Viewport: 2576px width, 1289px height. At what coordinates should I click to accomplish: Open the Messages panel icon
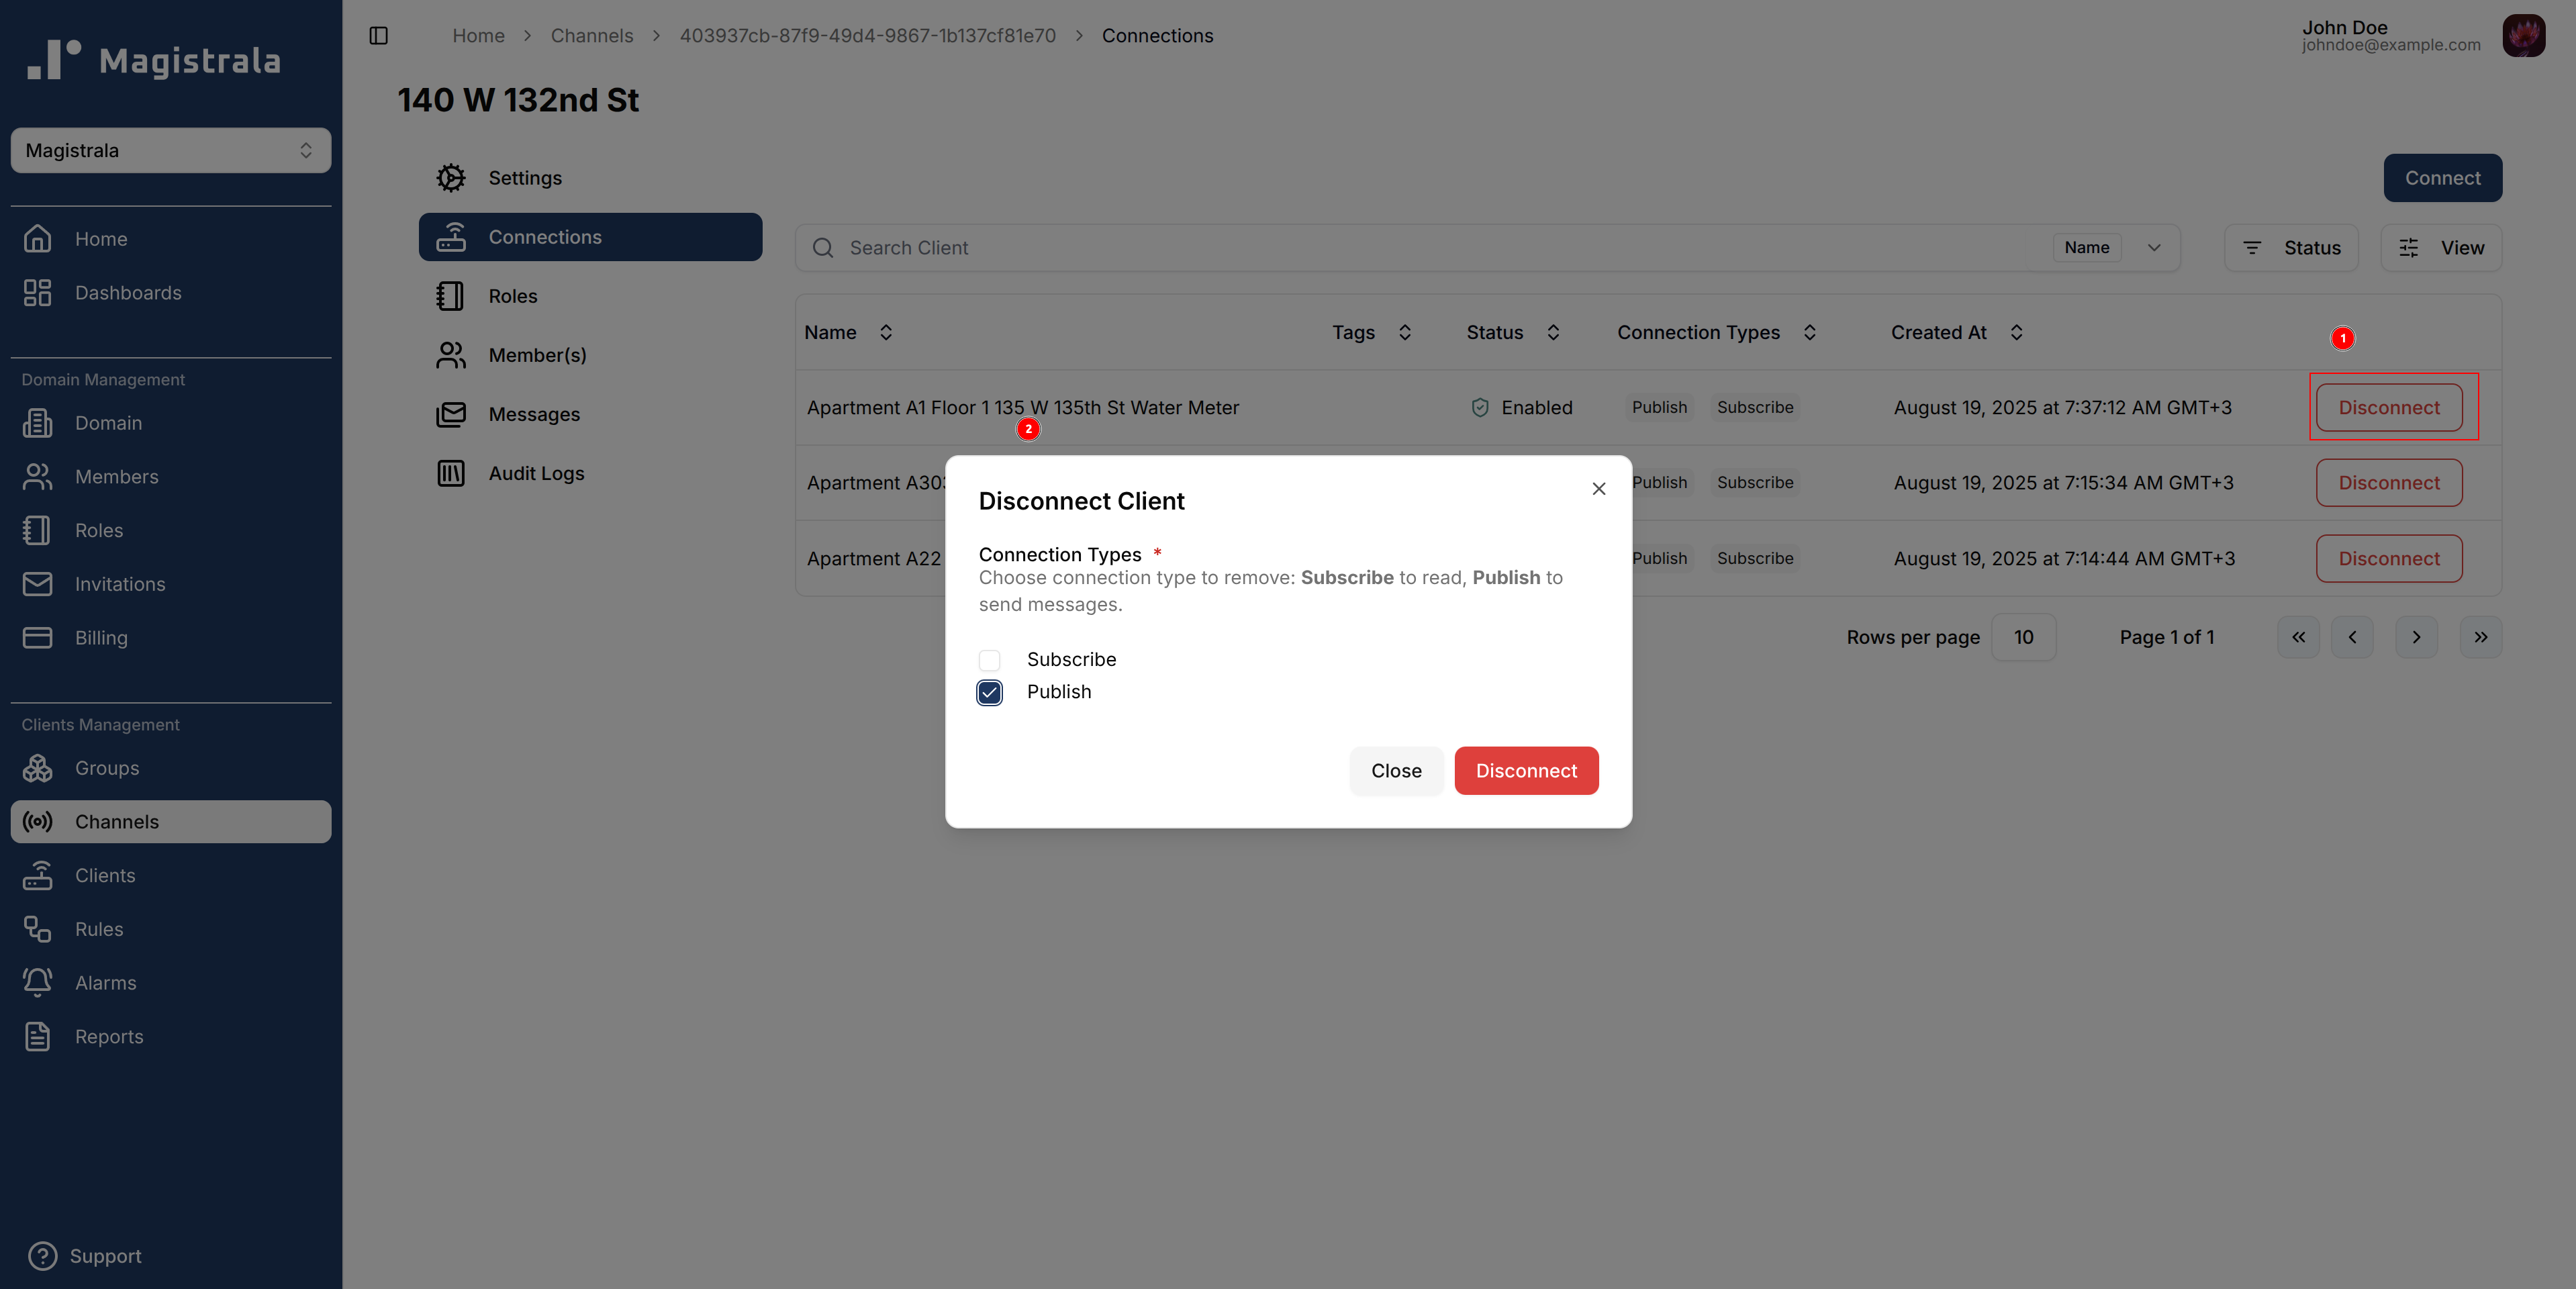click(451, 414)
